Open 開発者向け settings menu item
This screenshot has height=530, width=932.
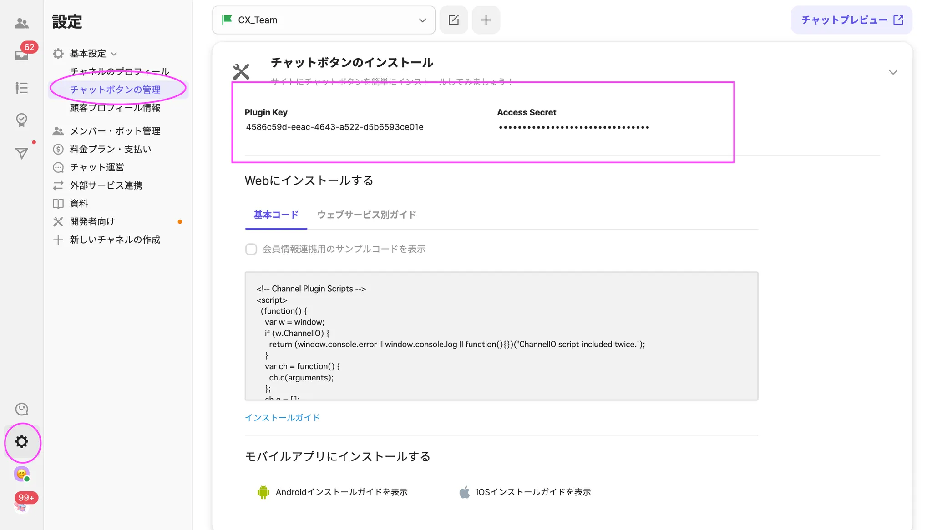pyautogui.click(x=92, y=221)
